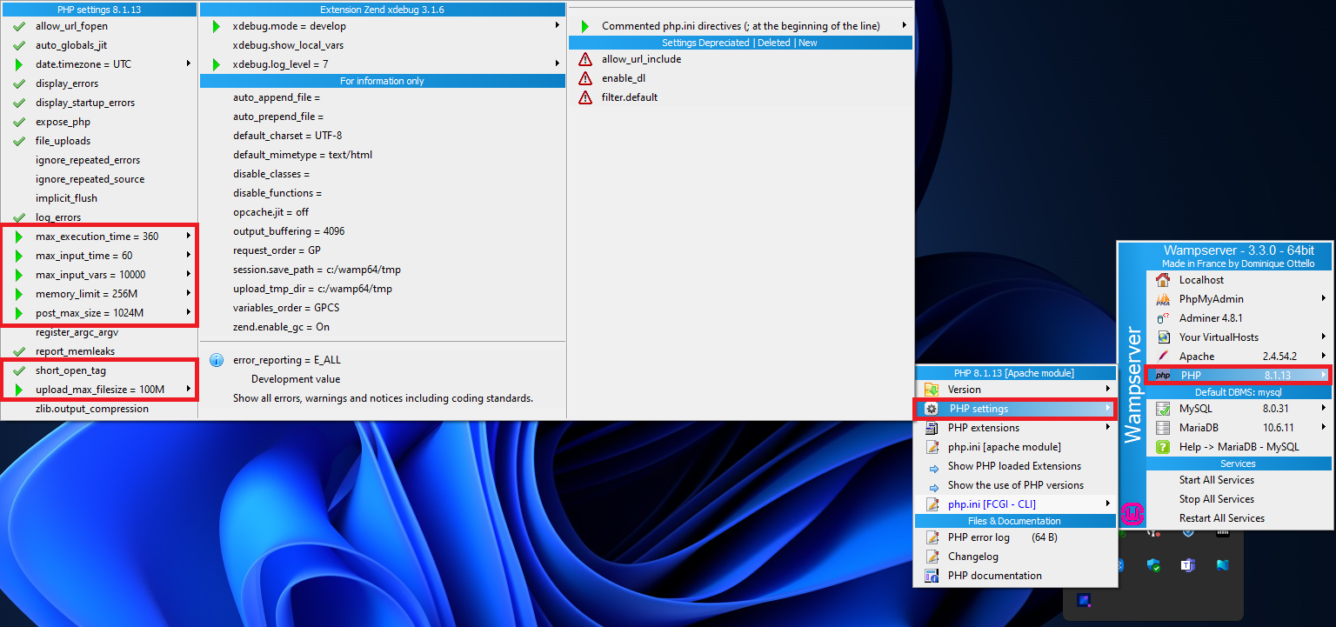
Task: Expand max_input_time = 60 options
Action: [99, 256]
